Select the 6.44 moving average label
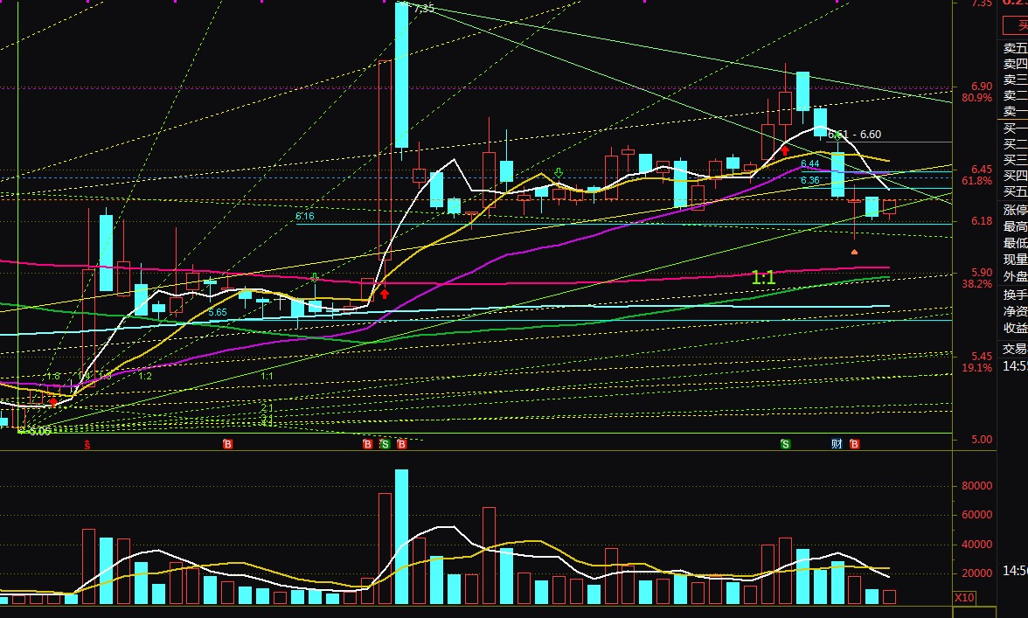The image size is (1028, 618). [x=810, y=163]
